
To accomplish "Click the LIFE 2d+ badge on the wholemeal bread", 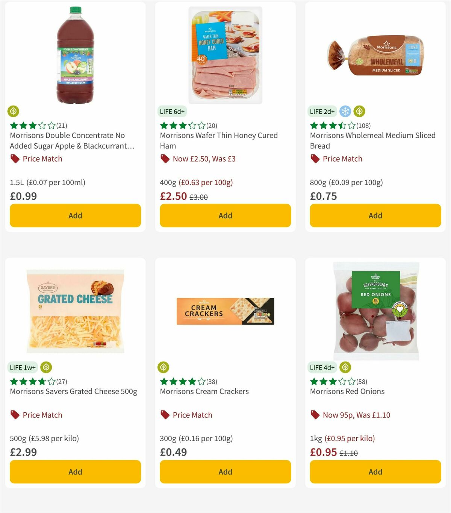I will [x=322, y=112].
